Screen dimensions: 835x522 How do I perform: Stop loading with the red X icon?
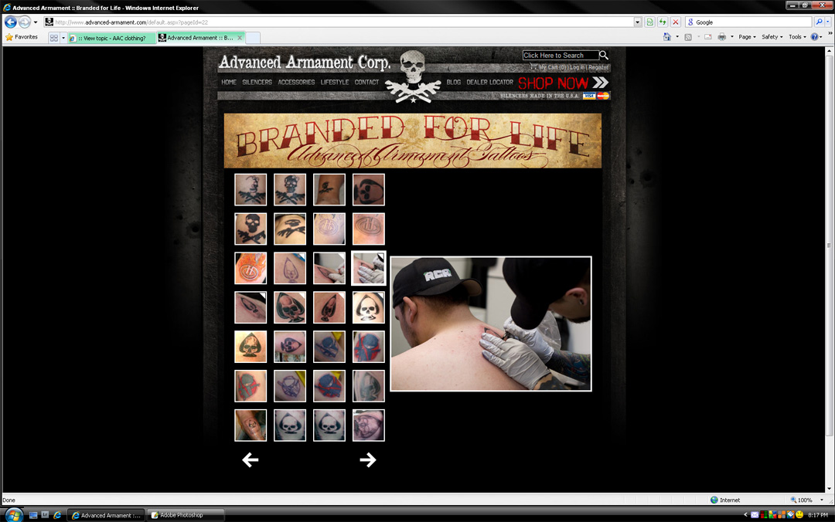click(x=675, y=22)
